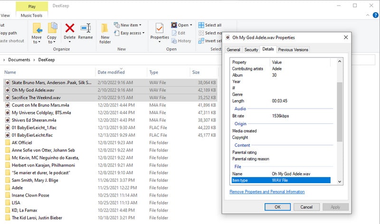
Task: Click the Properties ribbon icon
Action: (160, 28)
